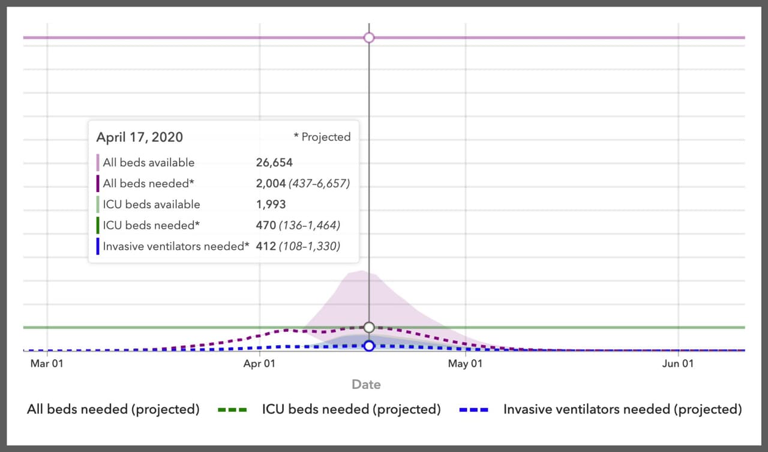Image resolution: width=768 pixels, height=452 pixels.
Task: Click the gray circle marker on green line
Action: [369, 327]
